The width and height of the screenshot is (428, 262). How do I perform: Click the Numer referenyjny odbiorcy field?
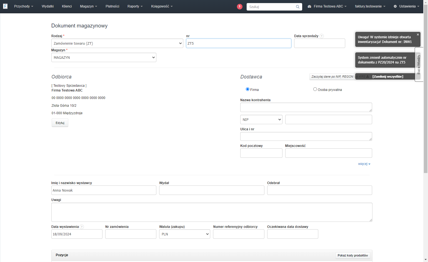pyautogui.click(x=239, y=234)
